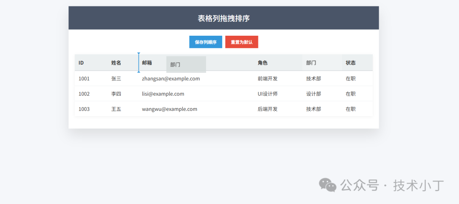Image resolution: width=459 pixels, height=204 pixels.
Task: Click the lisi@example.com email cell
Action: (163, 94)
